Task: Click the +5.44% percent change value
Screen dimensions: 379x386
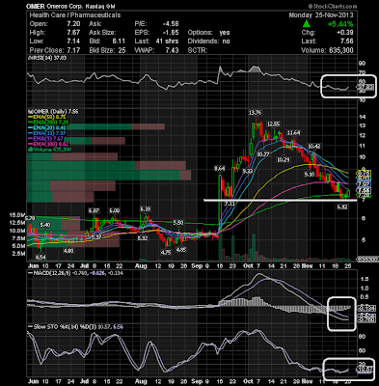Action: coord(340,24)
